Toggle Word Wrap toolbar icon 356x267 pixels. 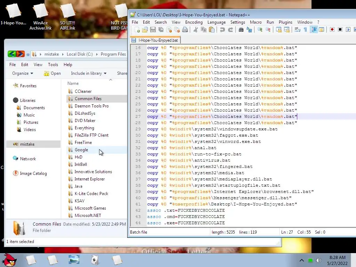point(297,30)
